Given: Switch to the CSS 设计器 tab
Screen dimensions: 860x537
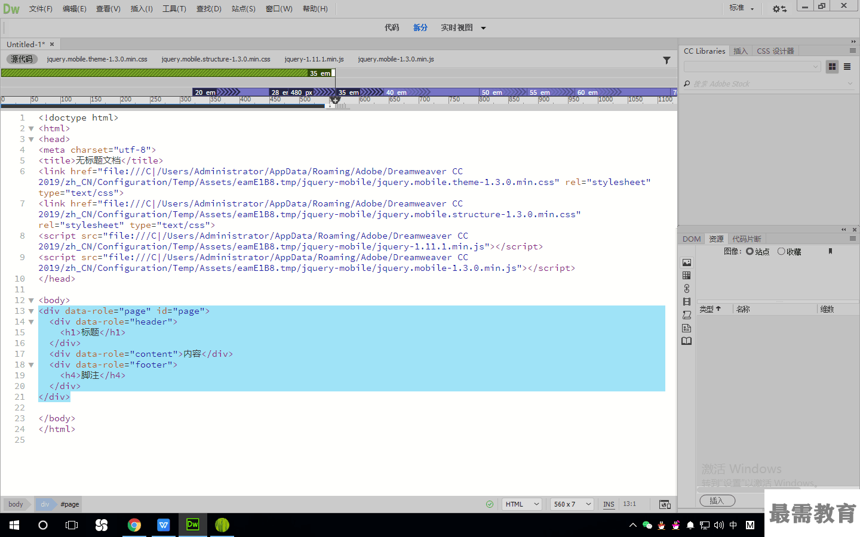Looking at the screenshot, I should pyautogui.click(x=775, y=51).
